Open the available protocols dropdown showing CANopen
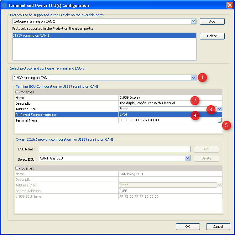Screen dimensions: 235x235 pos(193,21)
